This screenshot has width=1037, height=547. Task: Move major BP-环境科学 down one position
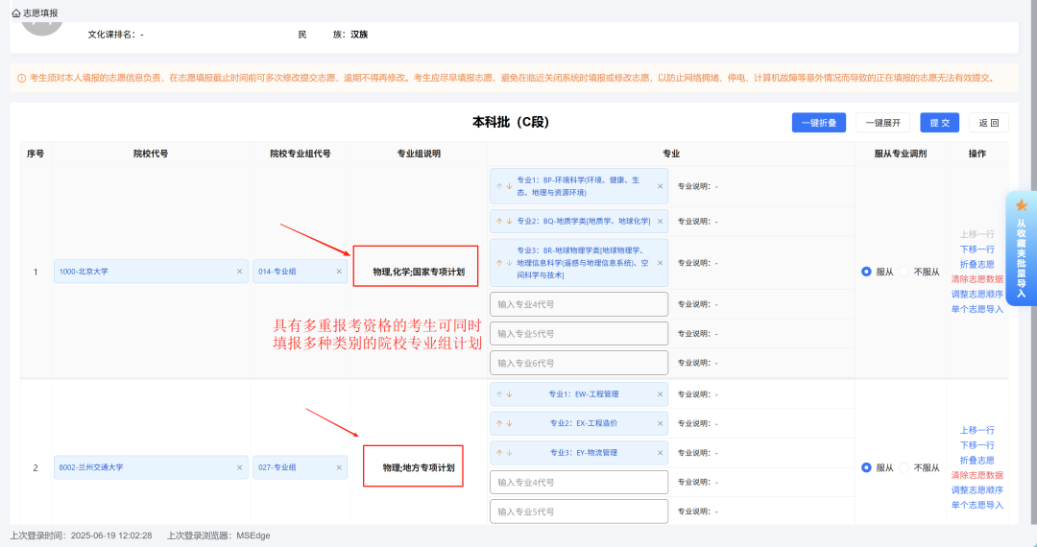tap(509, 186)
